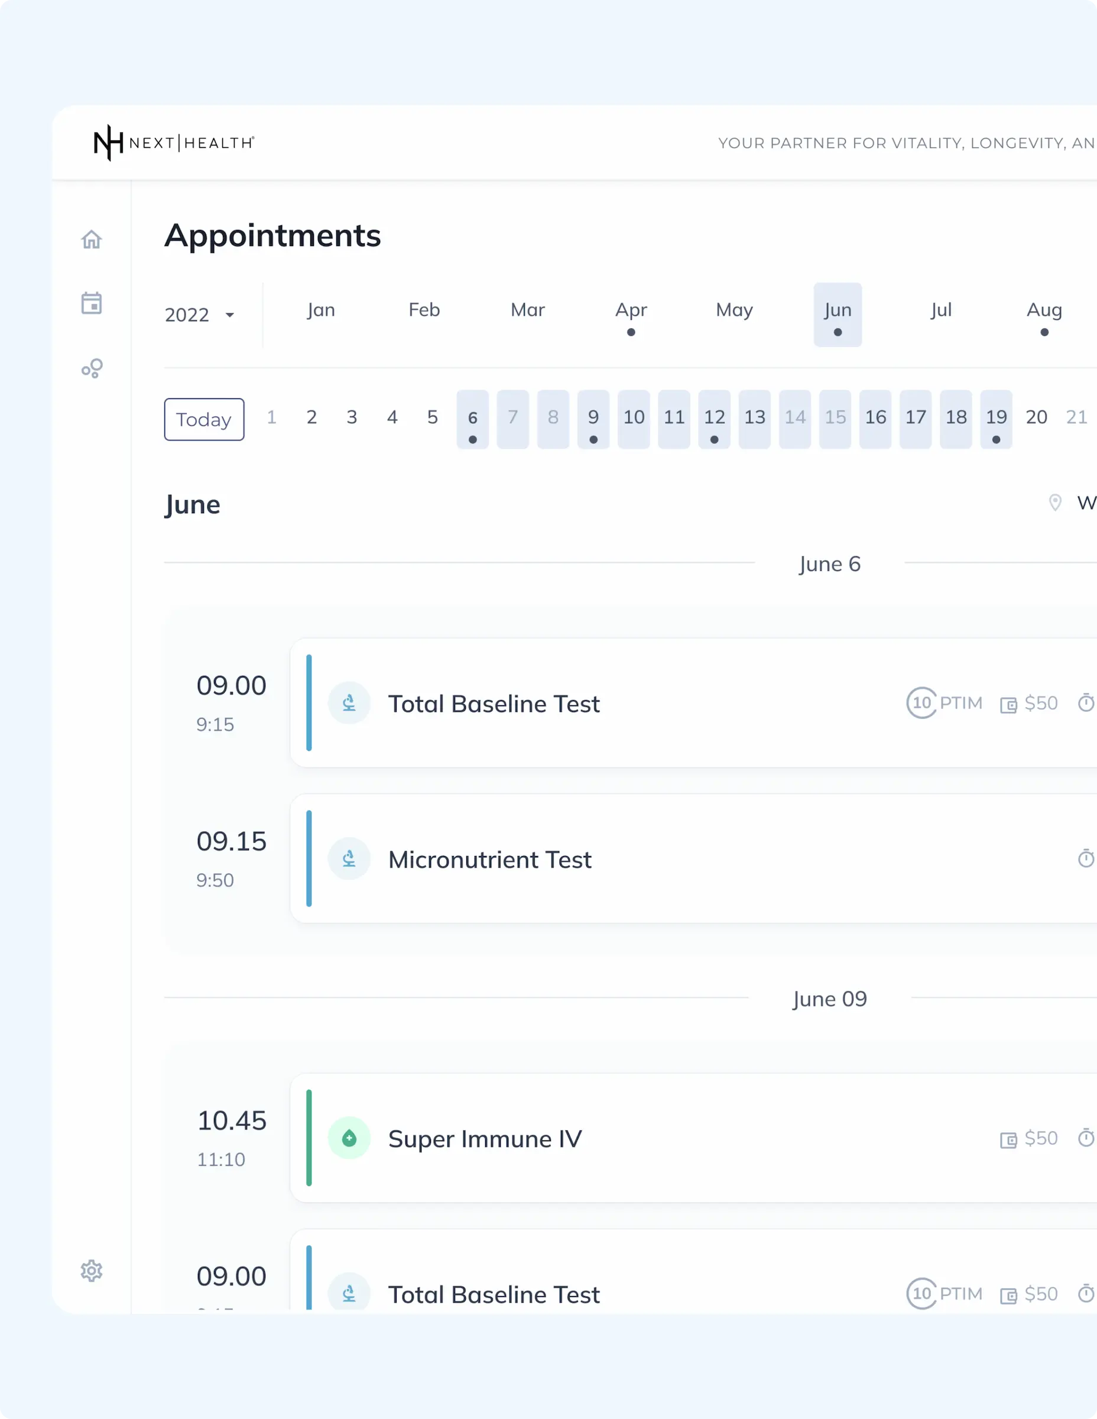1097x1419 pixels.
Task: Select day 4 in date strip
Action: pyautogui.click(x=392, y=417)
